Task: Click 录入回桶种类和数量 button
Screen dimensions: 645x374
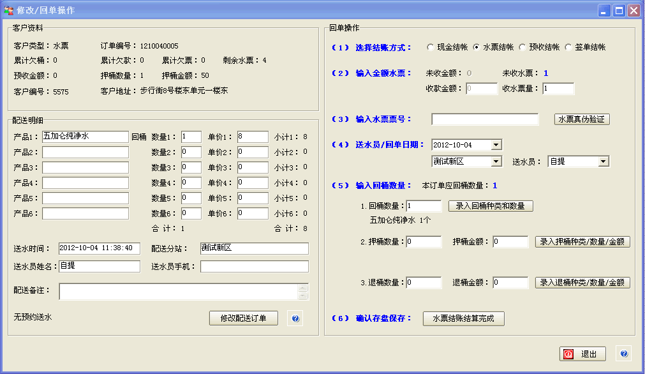Action: (x=491, y=206)
